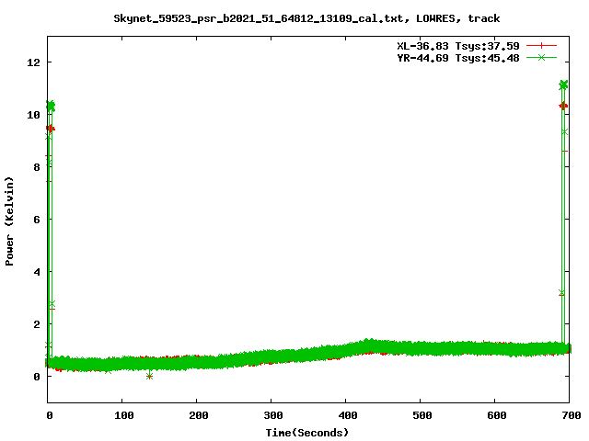Click y-axis tick label 12
This screenshot has width=589, height=441.
click(33, 62)
